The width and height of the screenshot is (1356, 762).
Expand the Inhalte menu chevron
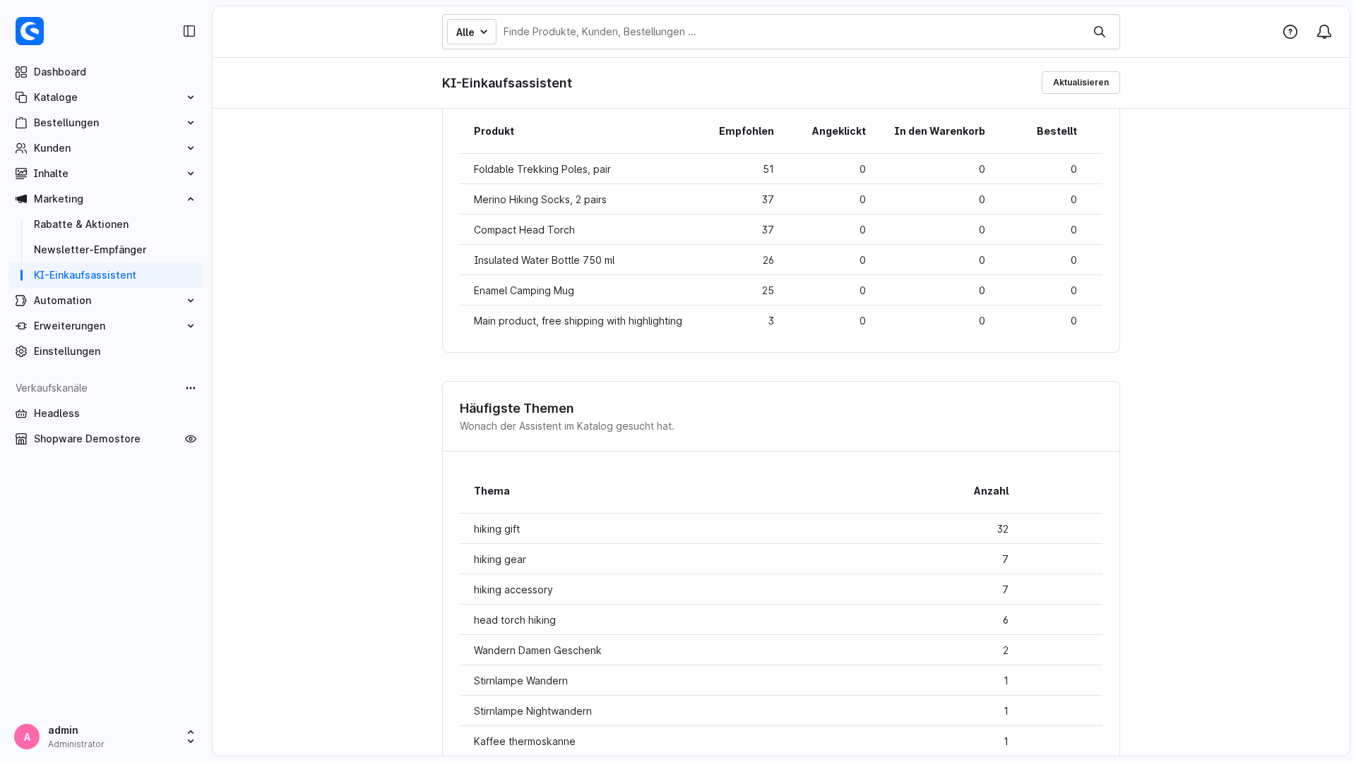click(191, 174)
